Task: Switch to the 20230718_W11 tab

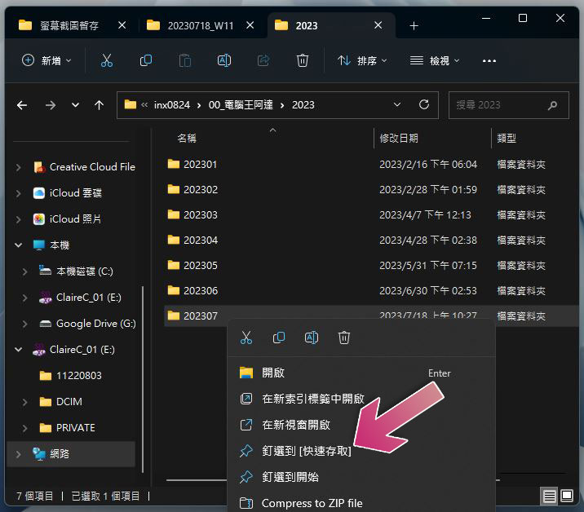Action: click(x=201, y=26)
